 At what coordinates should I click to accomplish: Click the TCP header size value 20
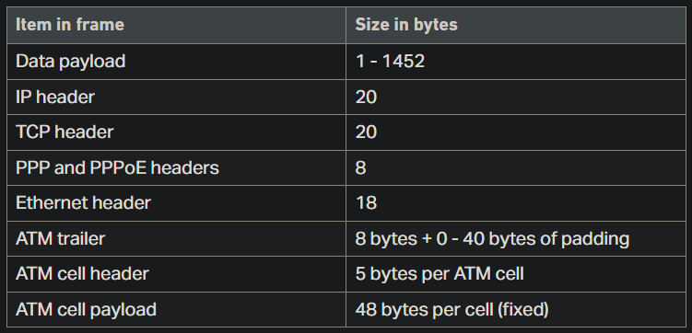click(x=366, y=132)
